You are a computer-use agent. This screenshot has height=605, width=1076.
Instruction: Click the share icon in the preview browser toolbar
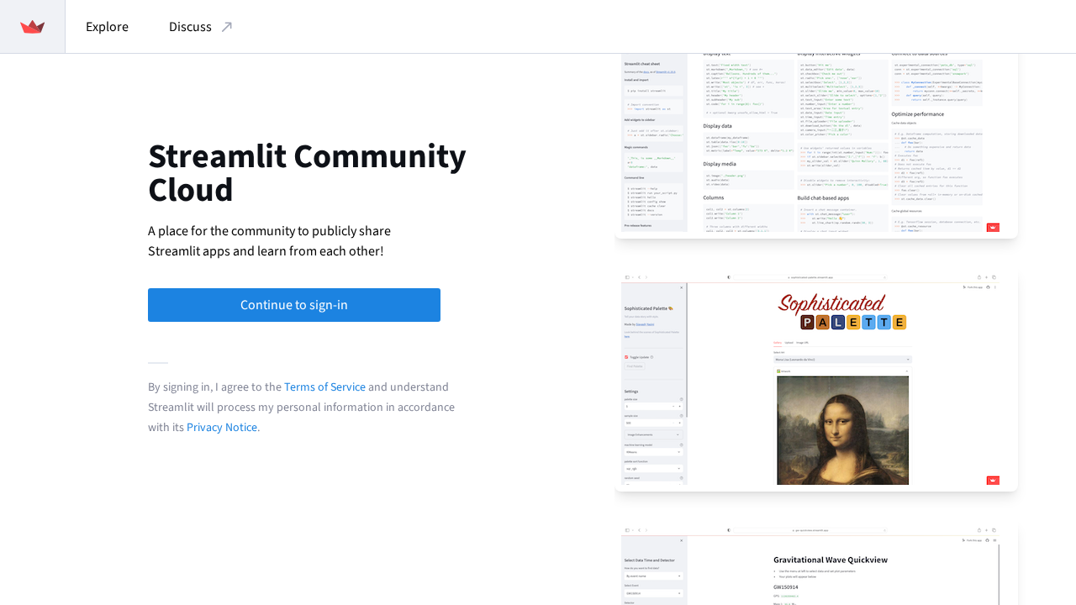click(980, 277)
